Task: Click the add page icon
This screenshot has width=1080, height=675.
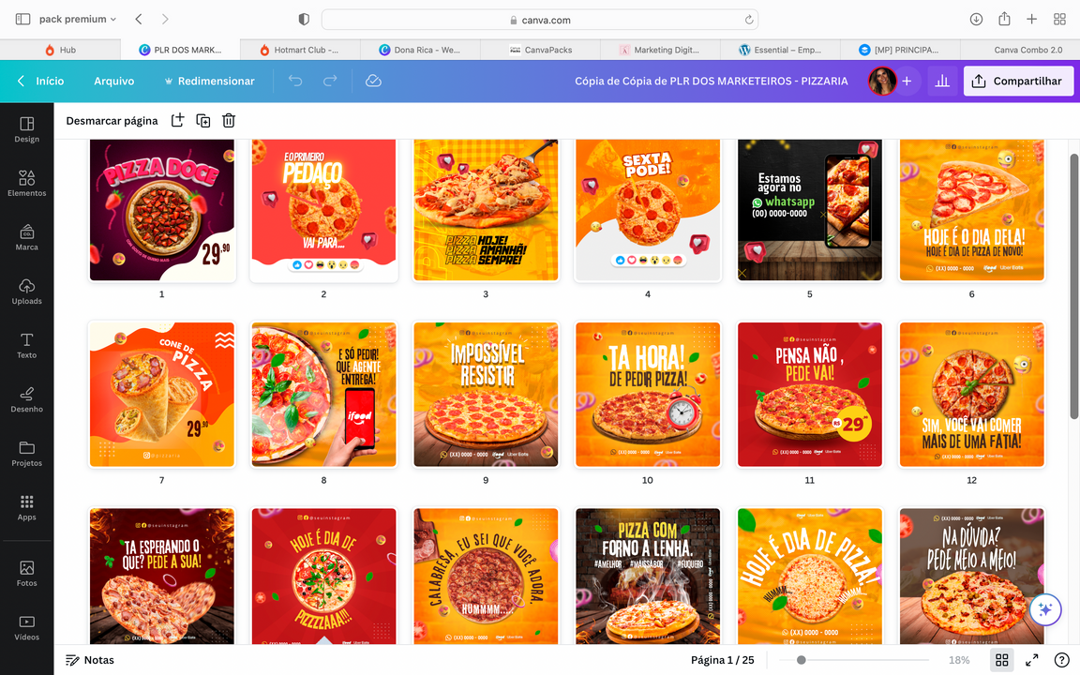Action: click(178, 120)
